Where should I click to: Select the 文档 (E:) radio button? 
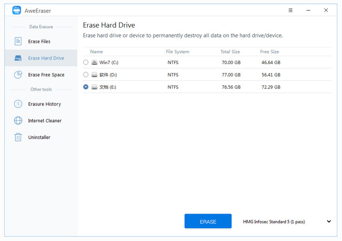86,87
